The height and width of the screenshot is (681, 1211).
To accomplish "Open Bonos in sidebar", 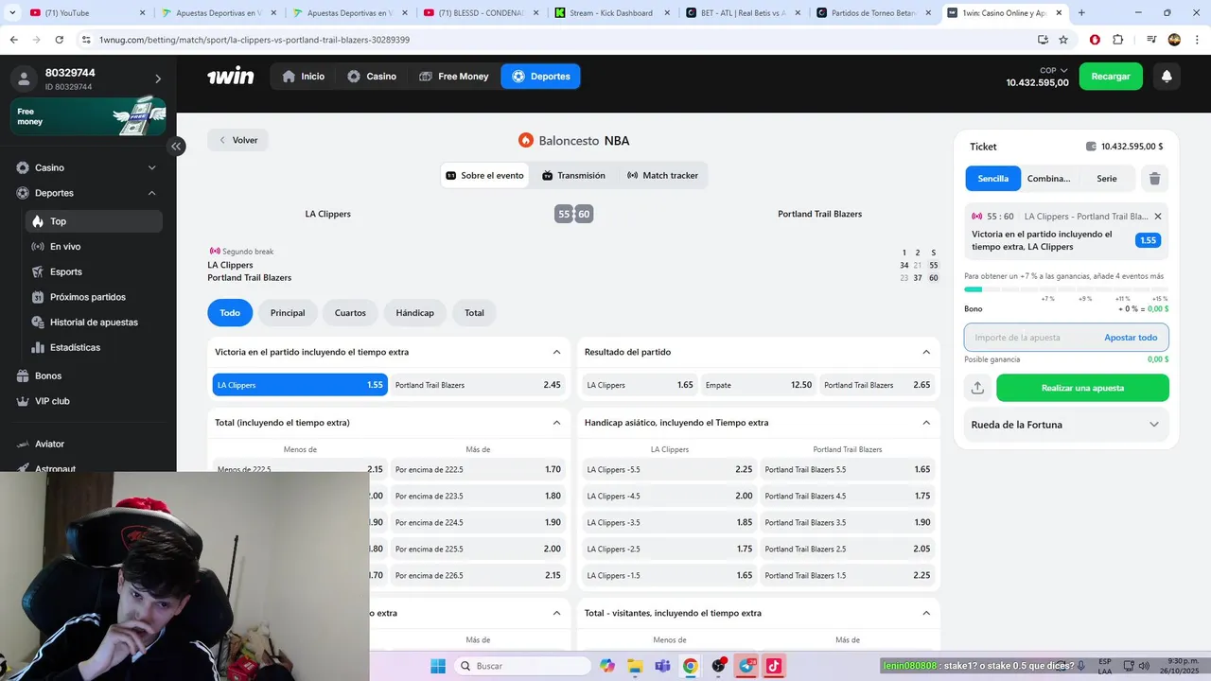I will [x=87, y=375].
